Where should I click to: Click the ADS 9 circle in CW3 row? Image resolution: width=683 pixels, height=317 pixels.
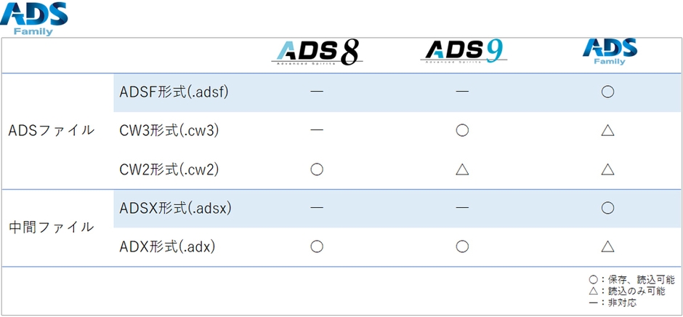point(462,131)
